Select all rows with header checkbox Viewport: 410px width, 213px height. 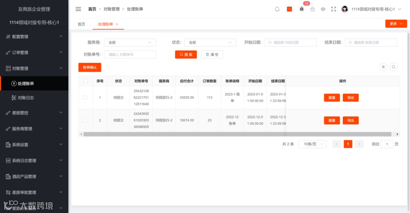(x=85, y=81)
